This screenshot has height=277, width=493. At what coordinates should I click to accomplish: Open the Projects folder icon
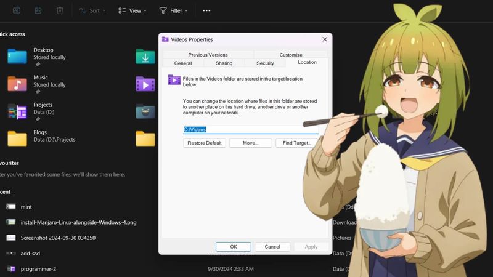17,111
